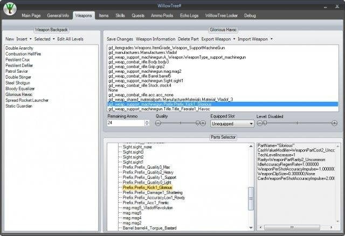Select Pestilent Crux weapon
The image size is (345, 236).
tap(17, 60)
